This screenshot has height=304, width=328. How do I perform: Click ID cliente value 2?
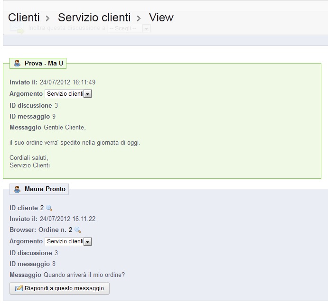coord(42,208)
